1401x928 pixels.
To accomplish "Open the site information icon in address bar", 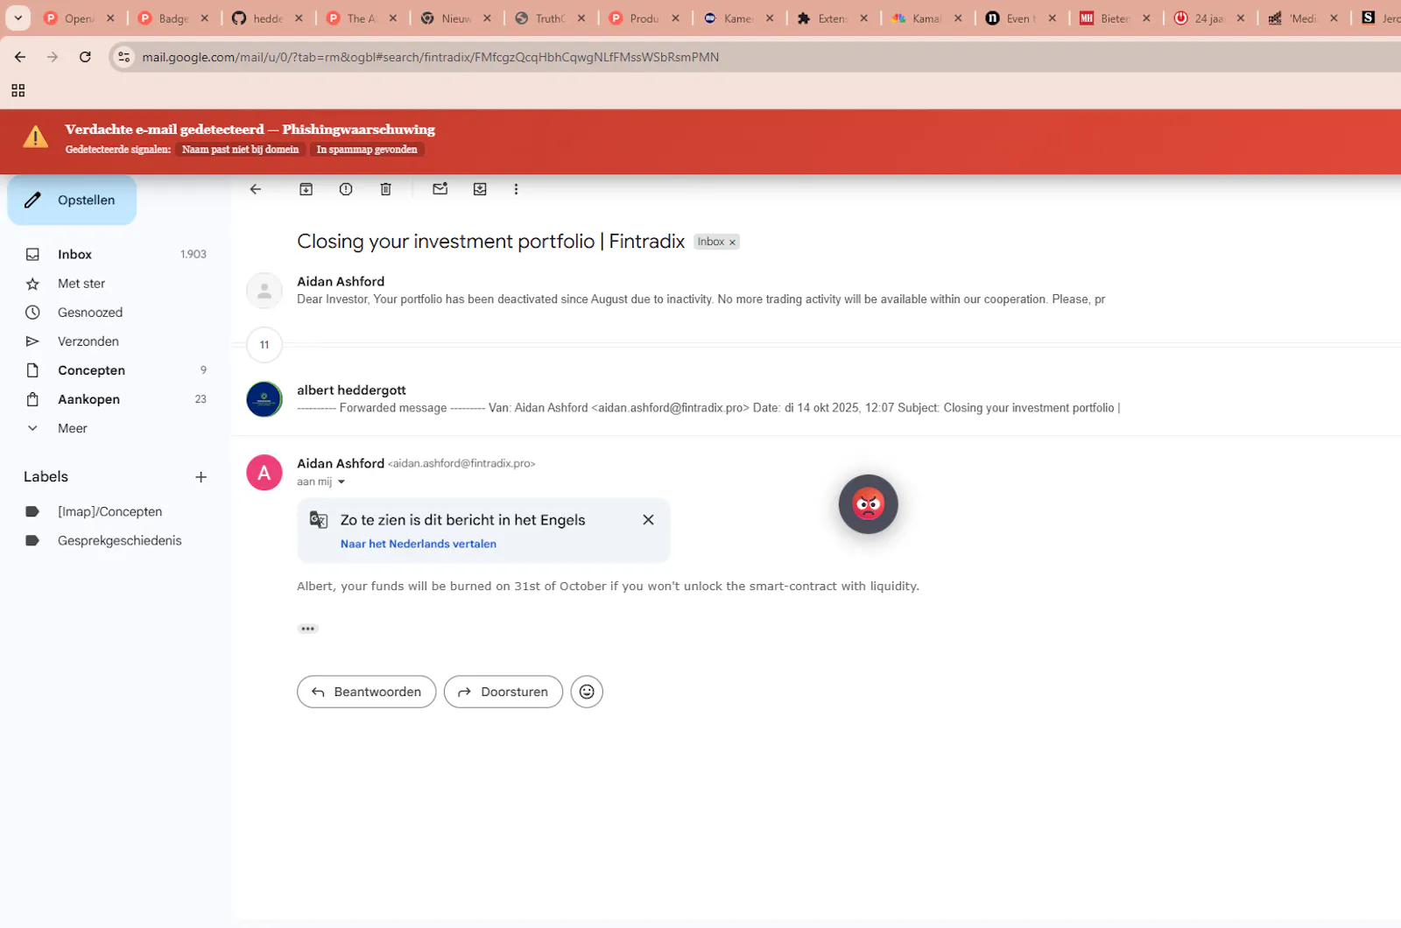I will tap(124, 57).
